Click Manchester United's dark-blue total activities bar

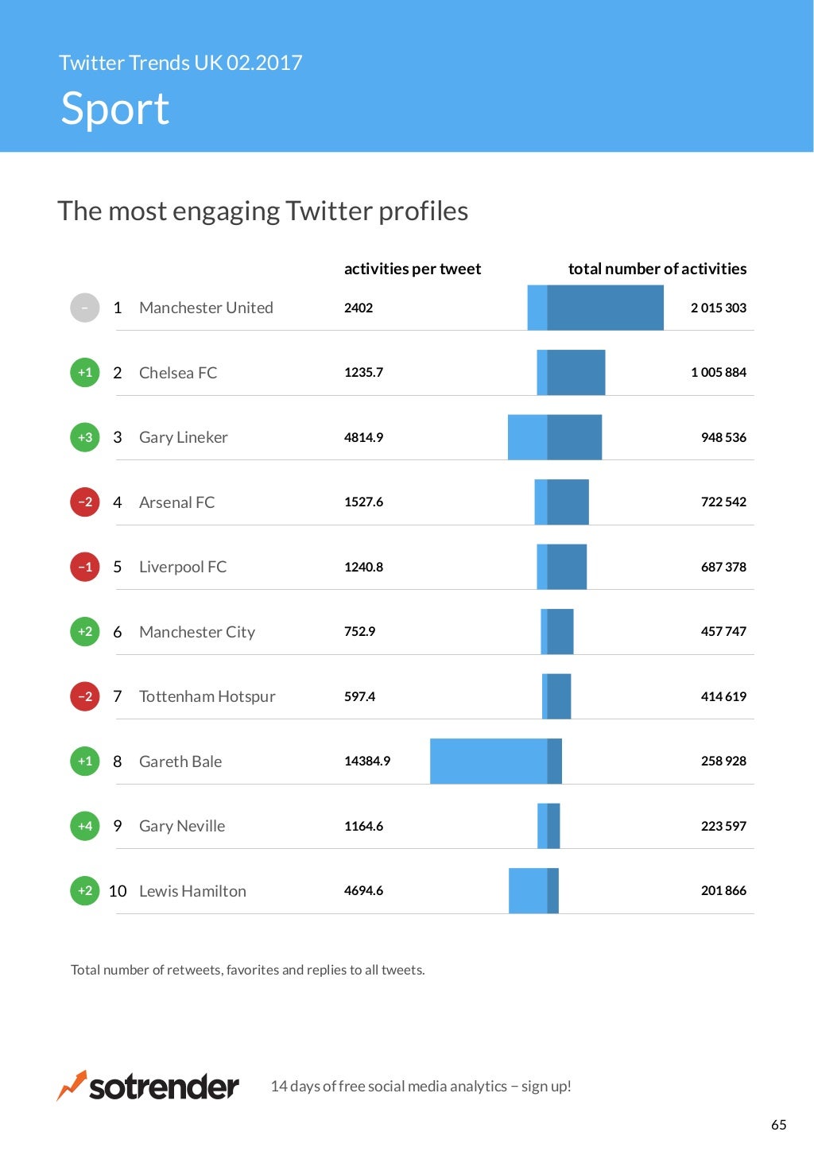pyautogui.click(x=605, y=308)
